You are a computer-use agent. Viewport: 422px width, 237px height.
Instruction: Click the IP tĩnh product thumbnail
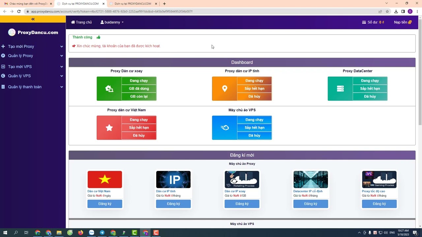(x=173, y=179)
